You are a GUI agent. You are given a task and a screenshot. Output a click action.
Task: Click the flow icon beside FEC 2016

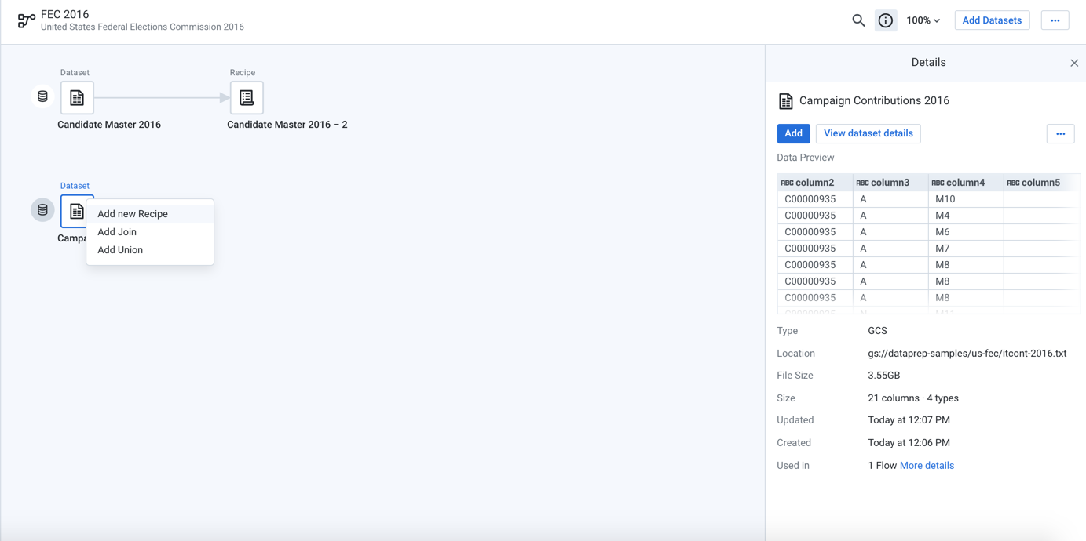[26, 20]
